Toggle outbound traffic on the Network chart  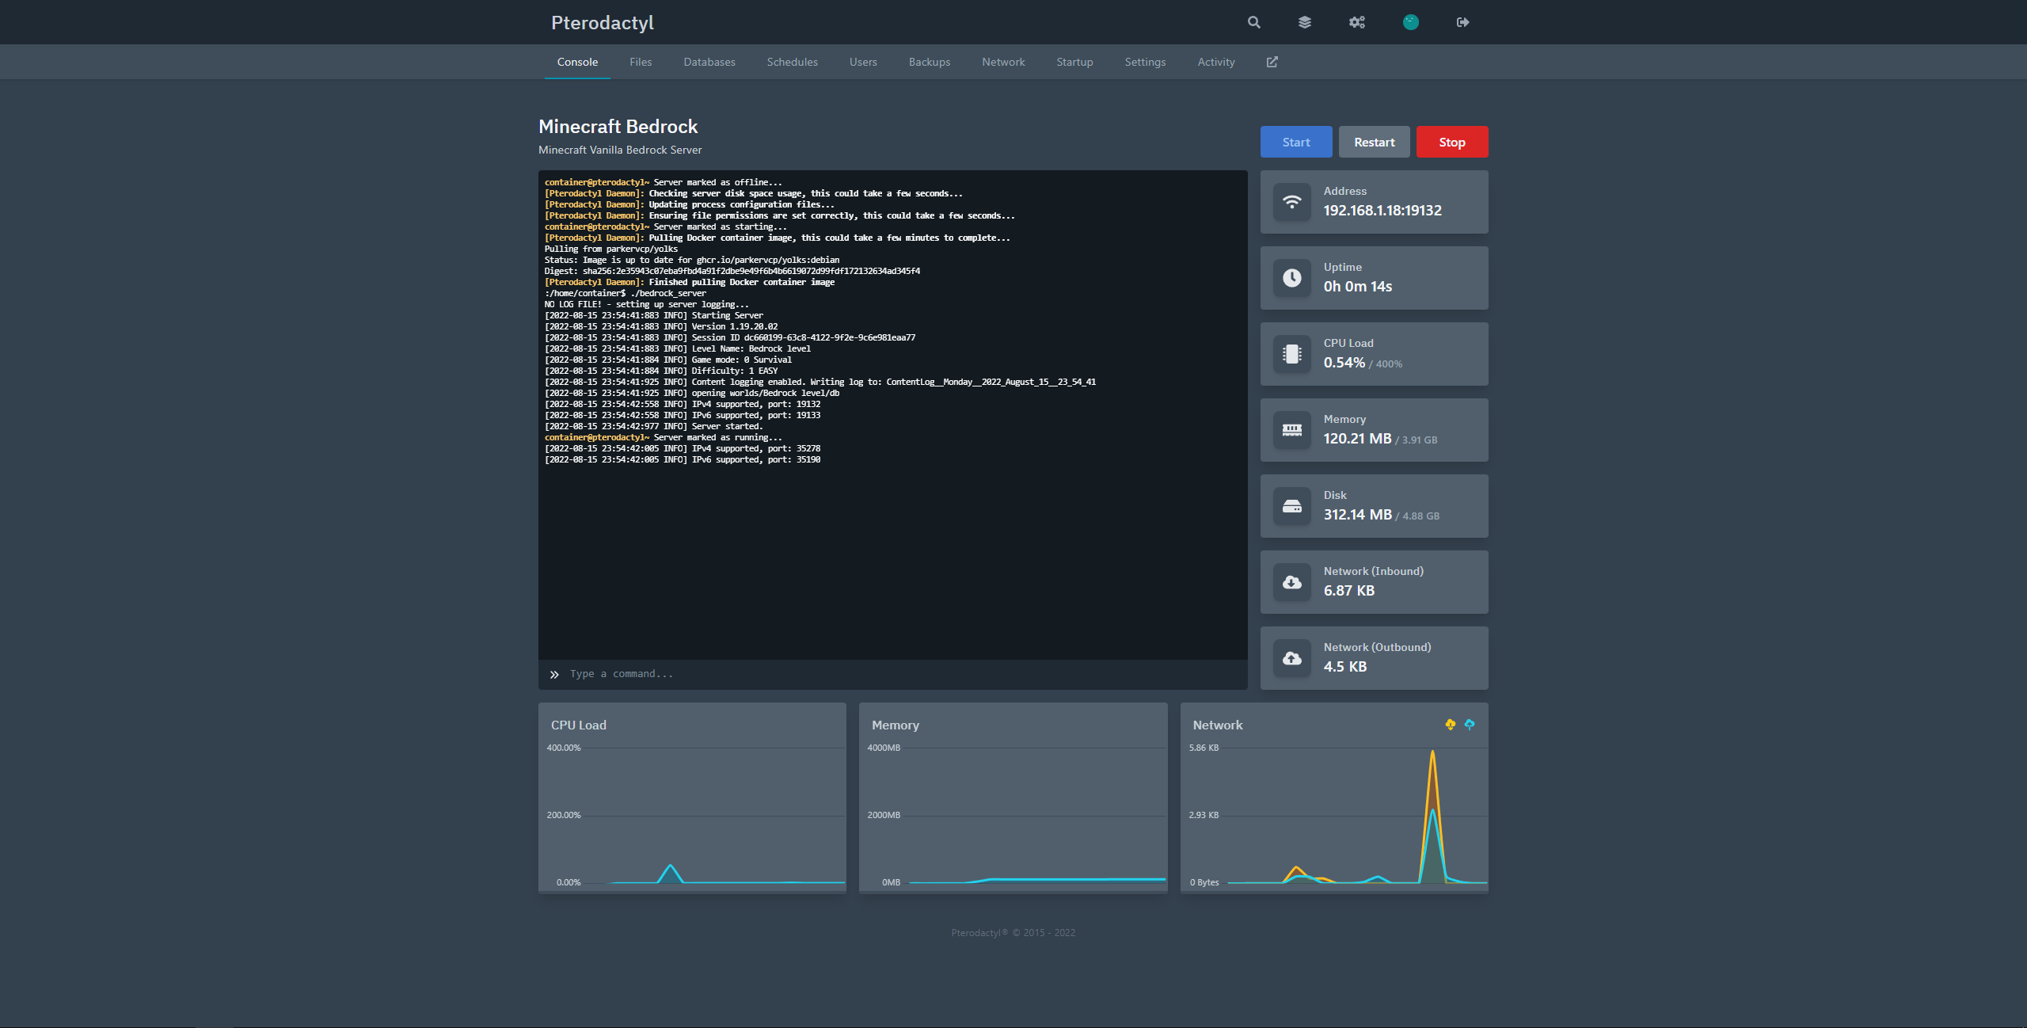pos(1470,723)
